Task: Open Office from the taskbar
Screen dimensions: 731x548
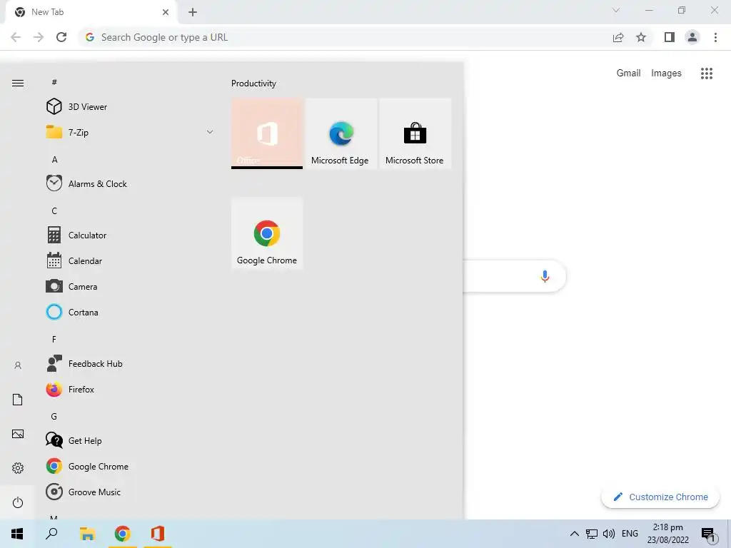Action: [158, 534]
